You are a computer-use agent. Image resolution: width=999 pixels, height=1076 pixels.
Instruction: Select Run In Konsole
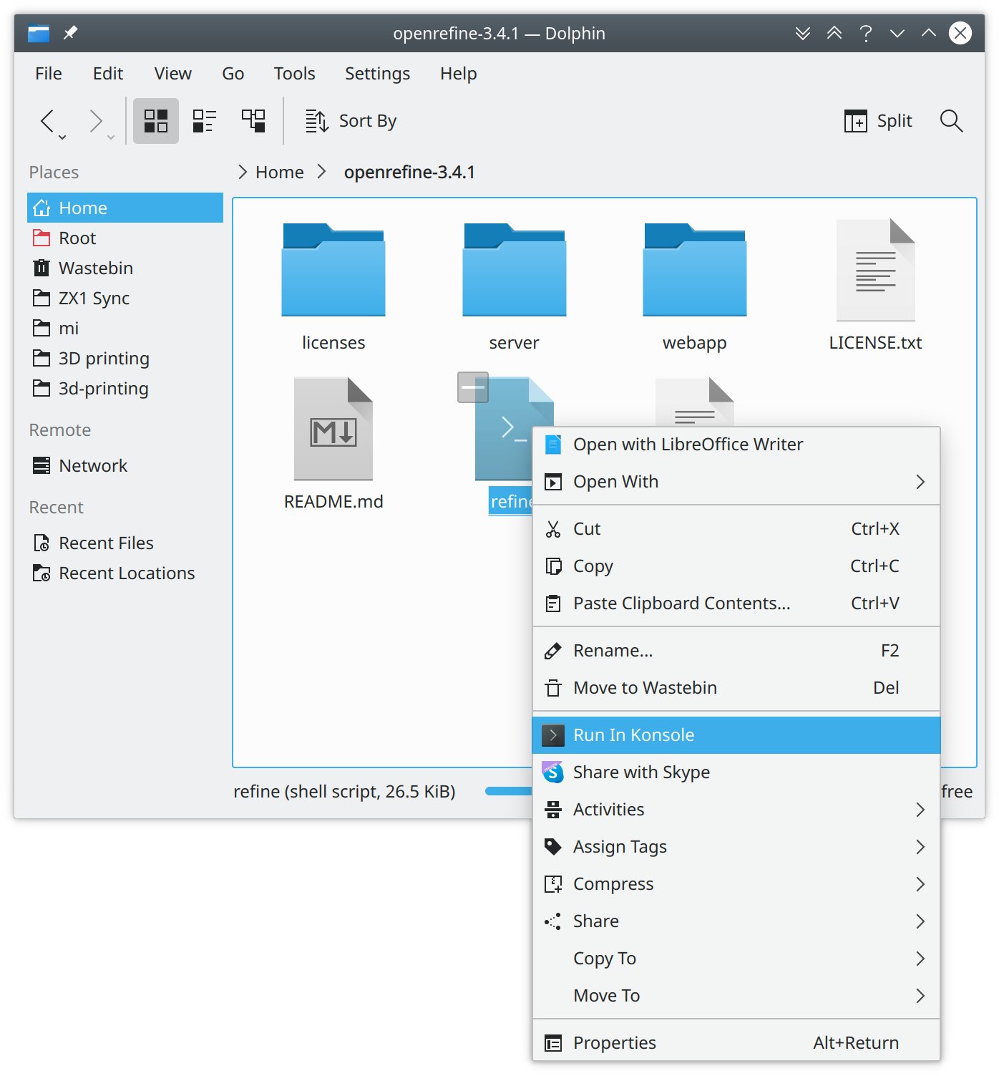633,735
